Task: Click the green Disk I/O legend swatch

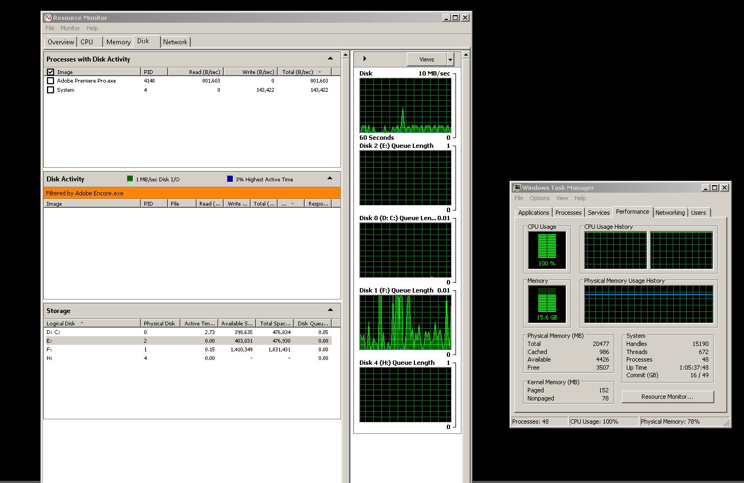Action: pos(130,179)
